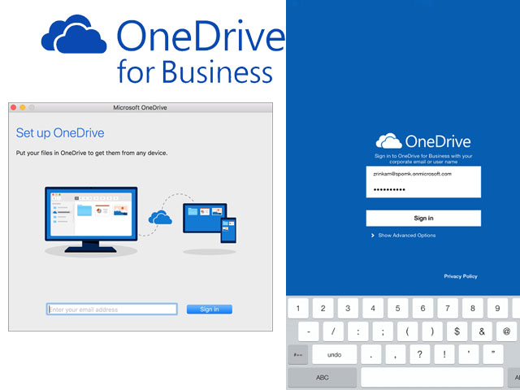Click the tablet and phone illustration
The width and height of the screenshot is (520, 390).
[x=210, y=223]
